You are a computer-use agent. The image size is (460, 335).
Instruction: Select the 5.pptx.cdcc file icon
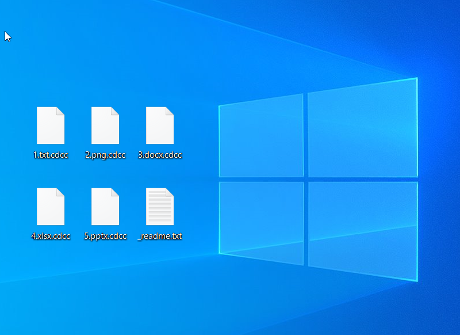pyautogui.click(x=105, y=207)
